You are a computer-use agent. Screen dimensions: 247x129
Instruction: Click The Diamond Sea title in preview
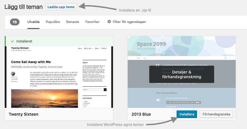(166, 93)
